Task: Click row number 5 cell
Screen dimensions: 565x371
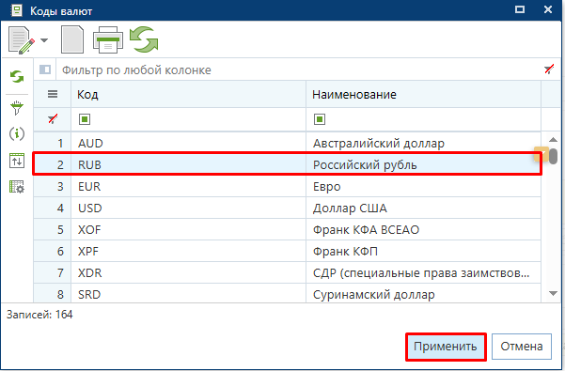Action: pyautogui.click(x=53, y=229)
